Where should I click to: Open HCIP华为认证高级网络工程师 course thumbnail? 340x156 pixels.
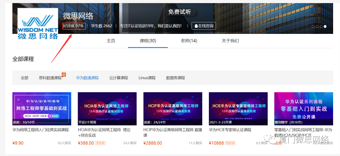(173, 109)
